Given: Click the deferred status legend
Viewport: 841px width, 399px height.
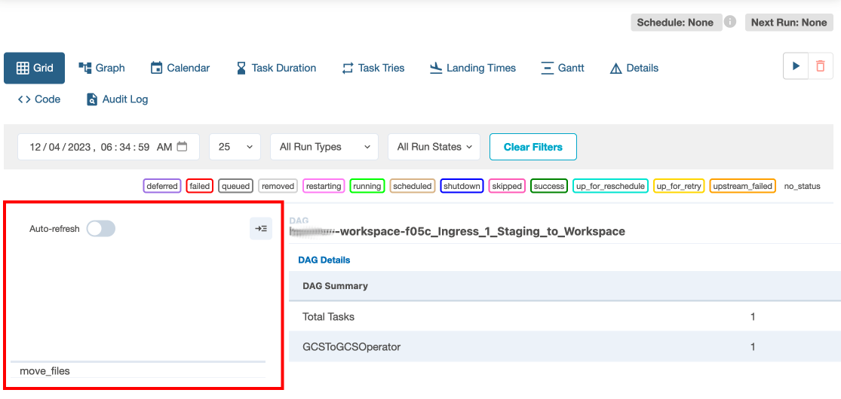Looking at the screenshot, I should pyautogui.click(x=162, y=186).
